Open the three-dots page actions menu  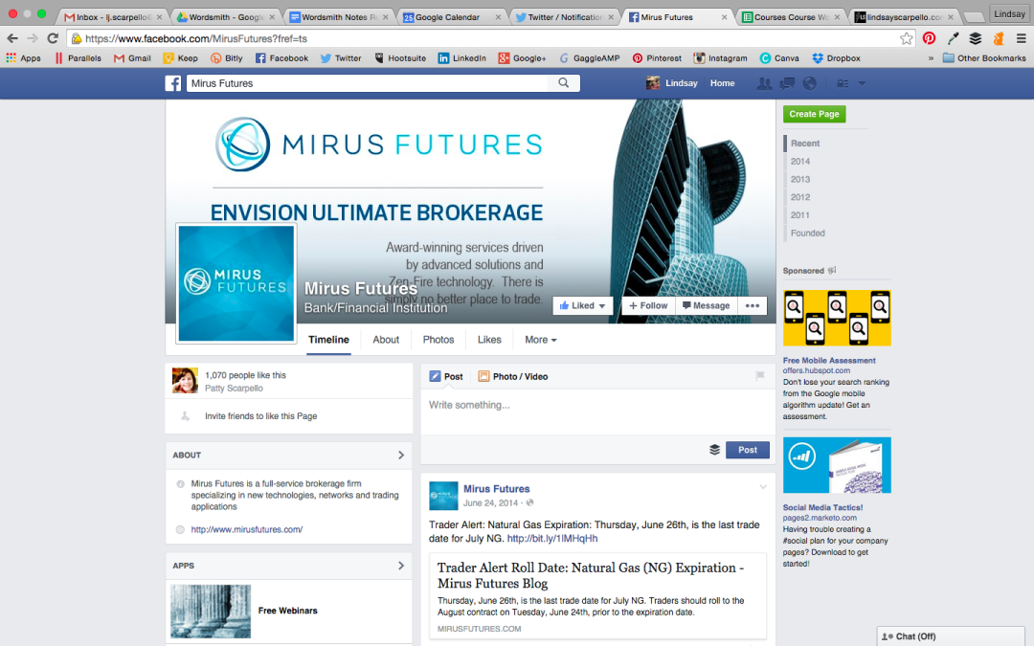[x=753, y=306]
